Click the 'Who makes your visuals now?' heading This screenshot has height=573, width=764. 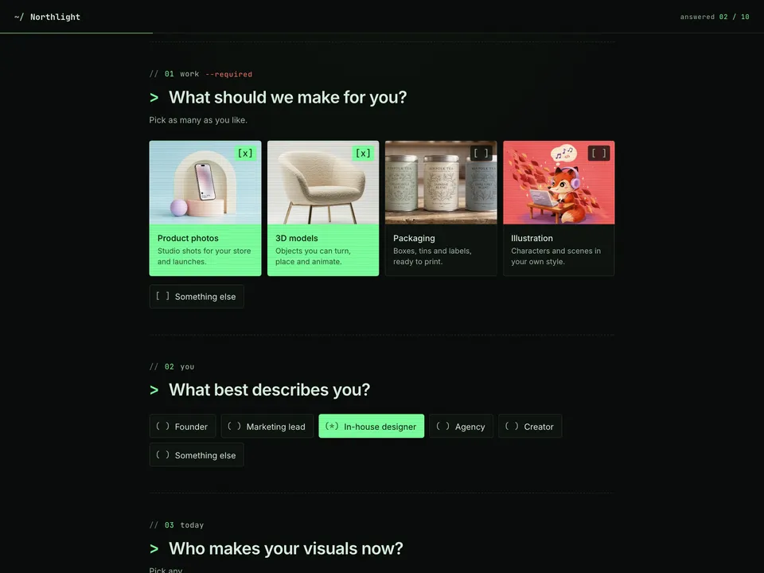click(286, 548)
